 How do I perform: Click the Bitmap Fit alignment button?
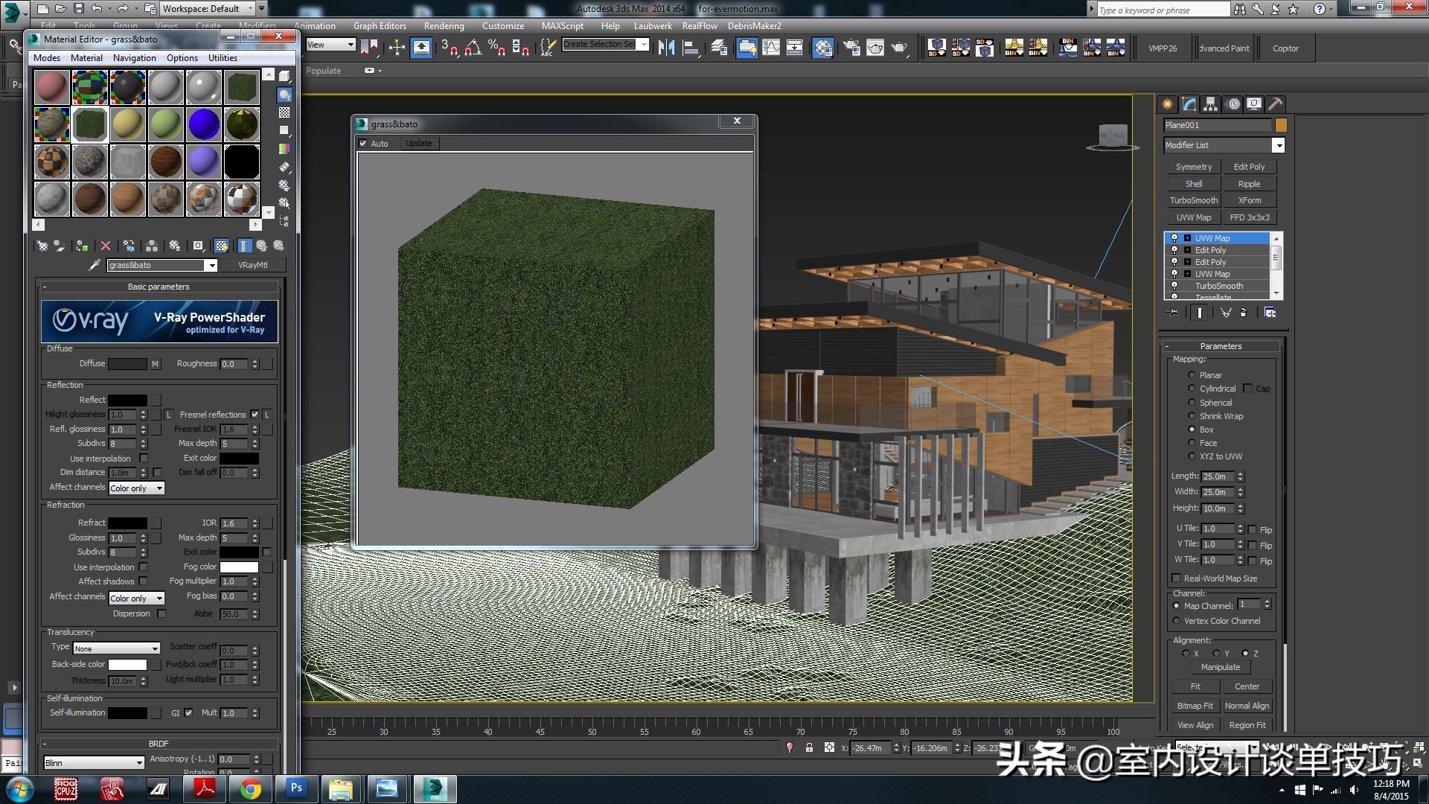(1195, 706)
